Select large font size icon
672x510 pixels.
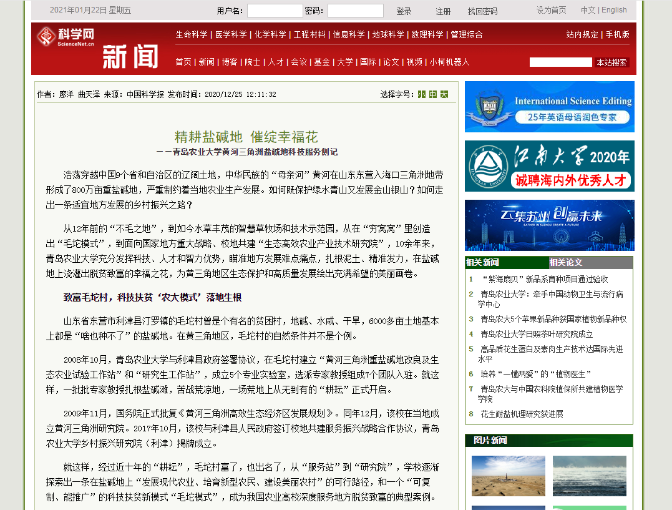coord(444,94)
